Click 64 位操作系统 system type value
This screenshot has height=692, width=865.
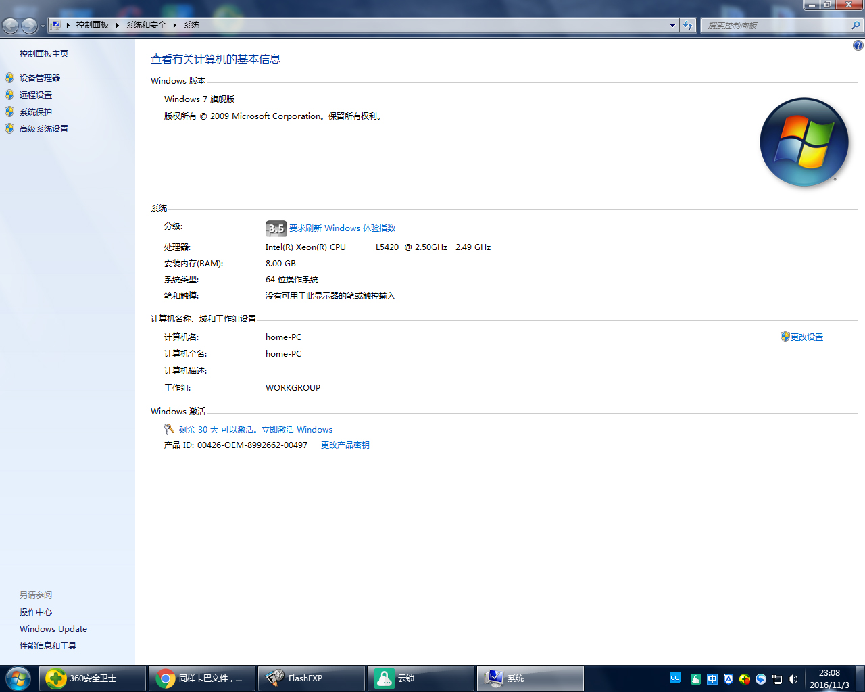click(292, 280)
